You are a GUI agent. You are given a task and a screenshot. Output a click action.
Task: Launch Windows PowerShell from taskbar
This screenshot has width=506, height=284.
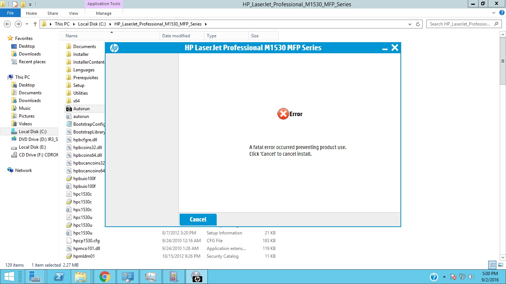pos(58,277)
